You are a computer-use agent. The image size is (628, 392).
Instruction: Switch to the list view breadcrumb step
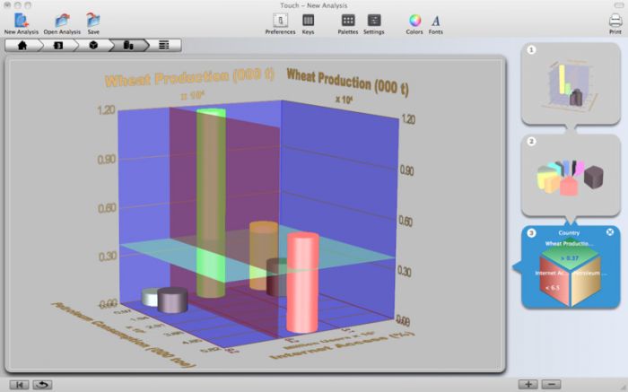click(x=164, y=45)
